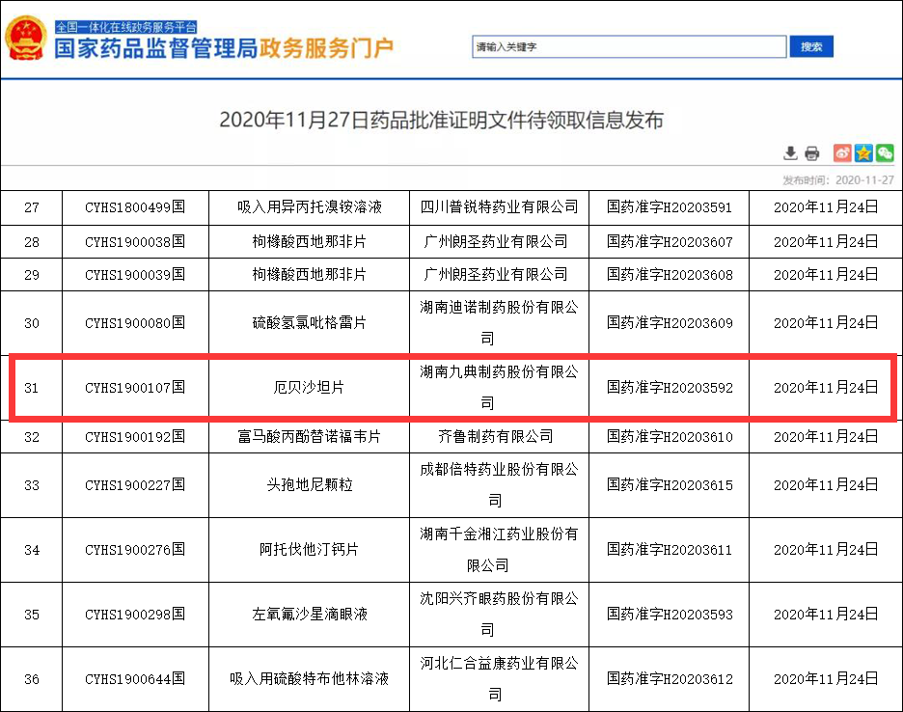The image size is (903, 712).
Task: Select cell CYHS1900192国
Action: (135, 437)
